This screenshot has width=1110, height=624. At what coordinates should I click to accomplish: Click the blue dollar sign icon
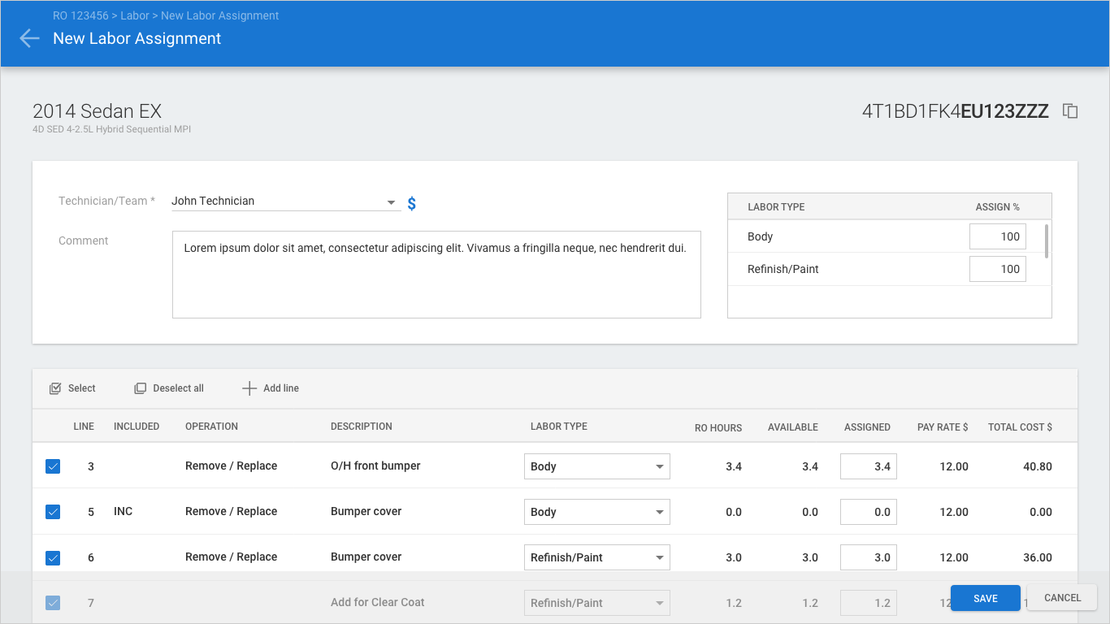pos(412,204)
